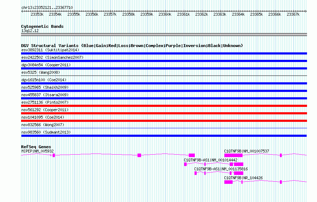317x202 pixels.
Task: Click the 23358k ruler tick label
Action: (129, 14)
